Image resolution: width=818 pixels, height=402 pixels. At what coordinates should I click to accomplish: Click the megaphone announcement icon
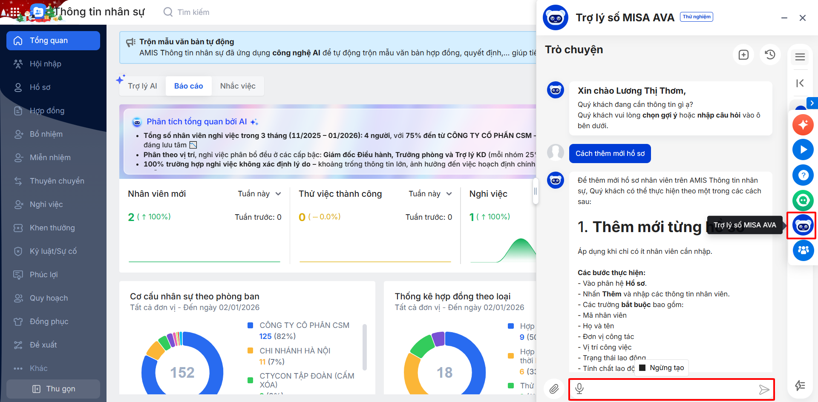131,43
